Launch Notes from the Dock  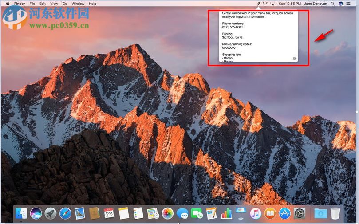tap(124, 213)
